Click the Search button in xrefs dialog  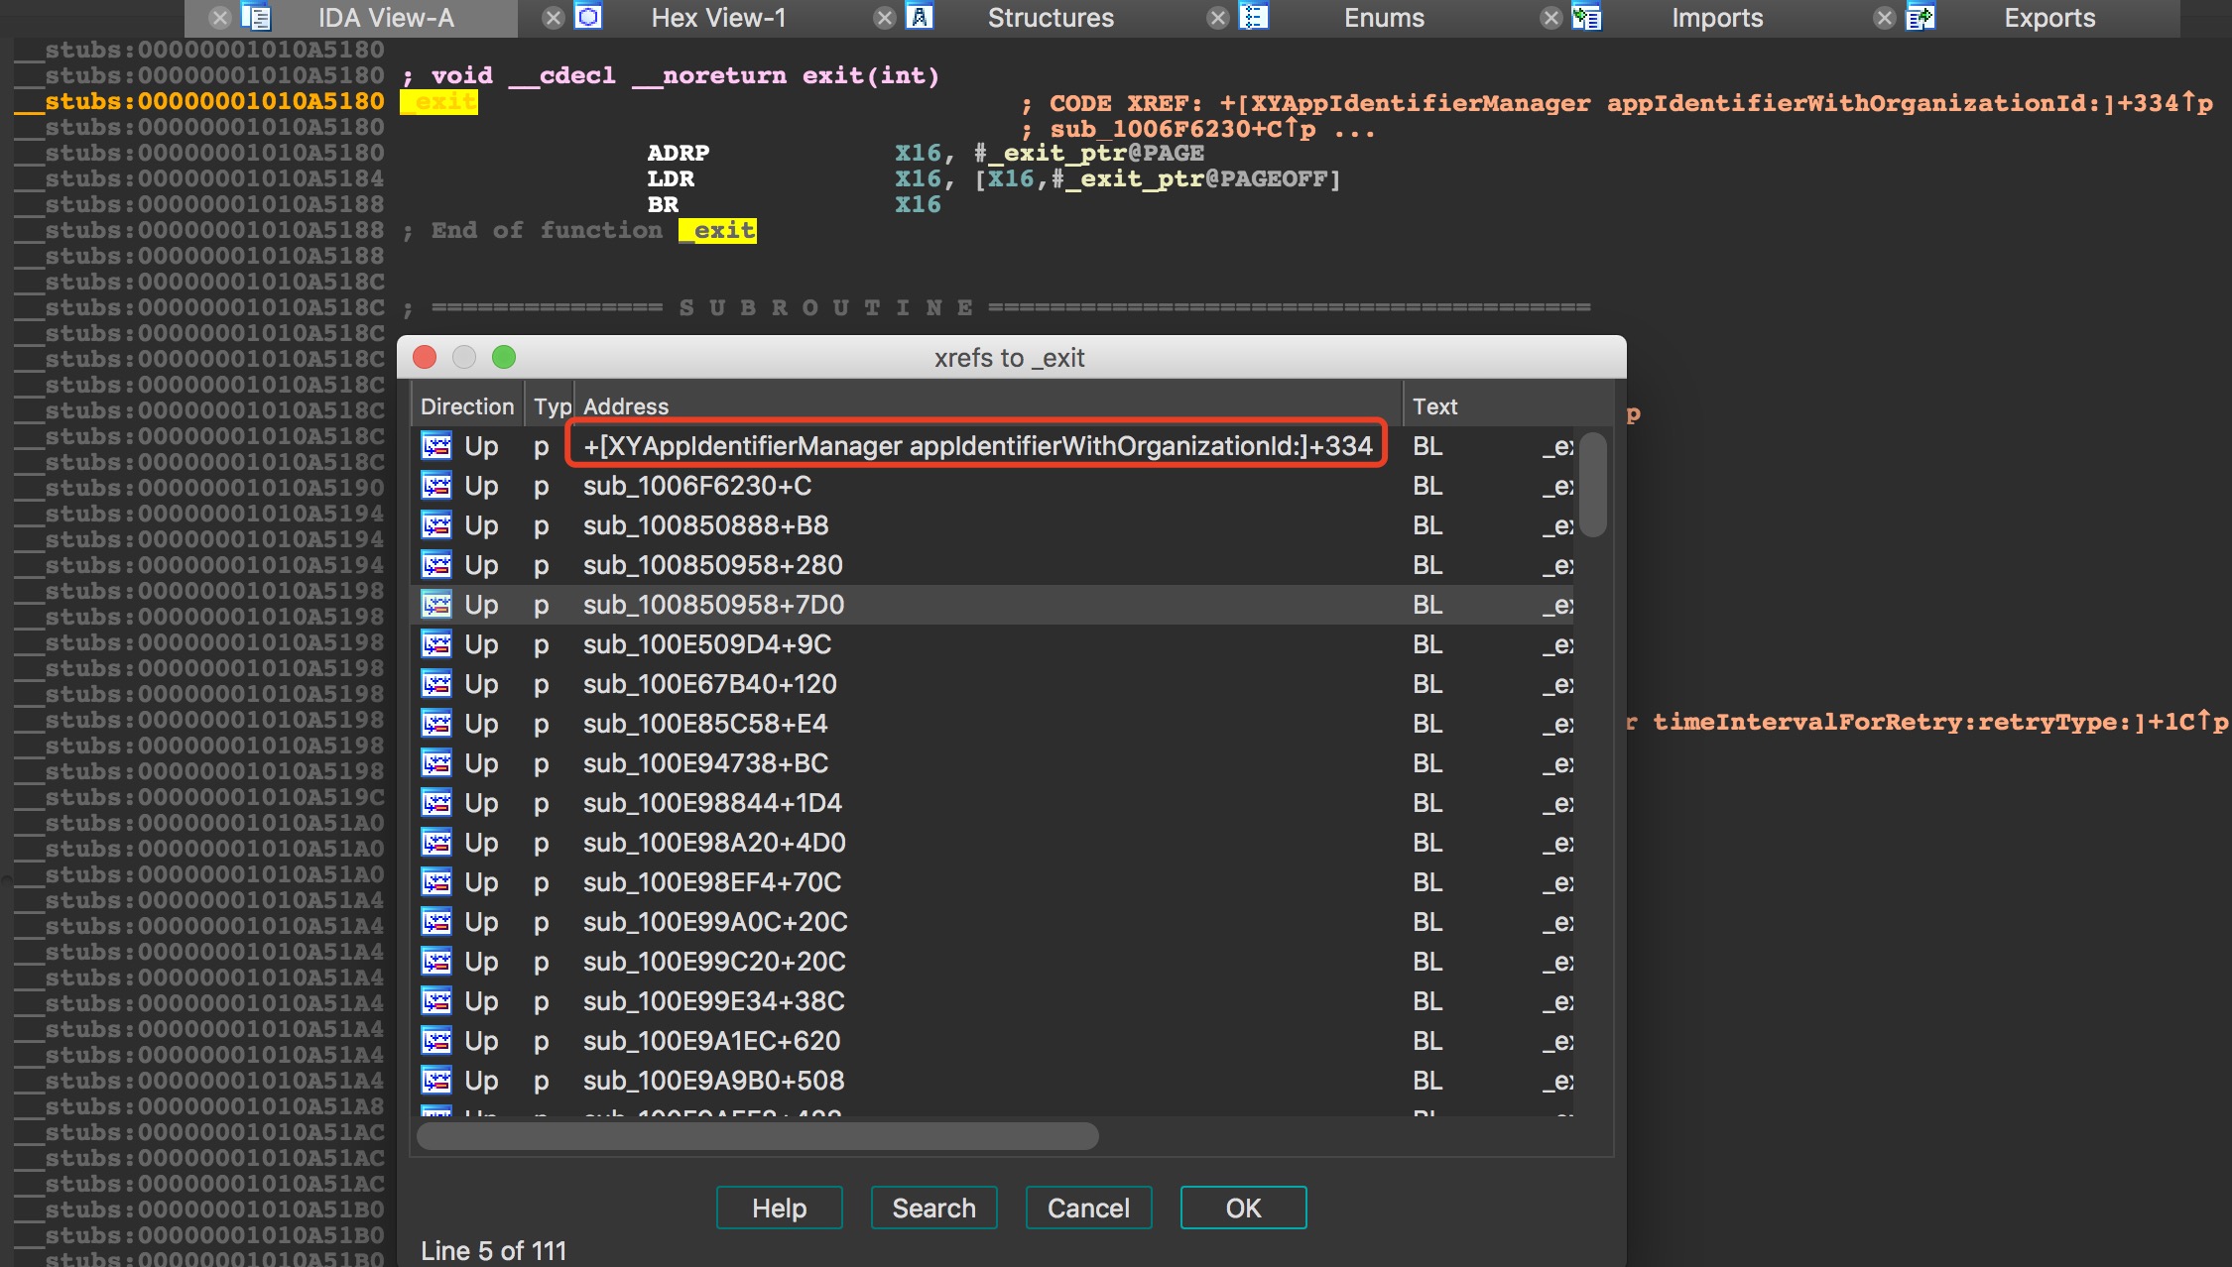tap(933, 1208)
